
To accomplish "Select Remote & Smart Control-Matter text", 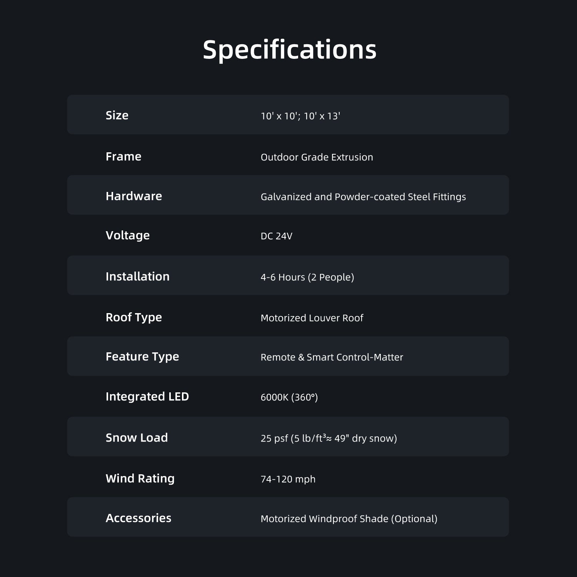I will pos(332,357).
